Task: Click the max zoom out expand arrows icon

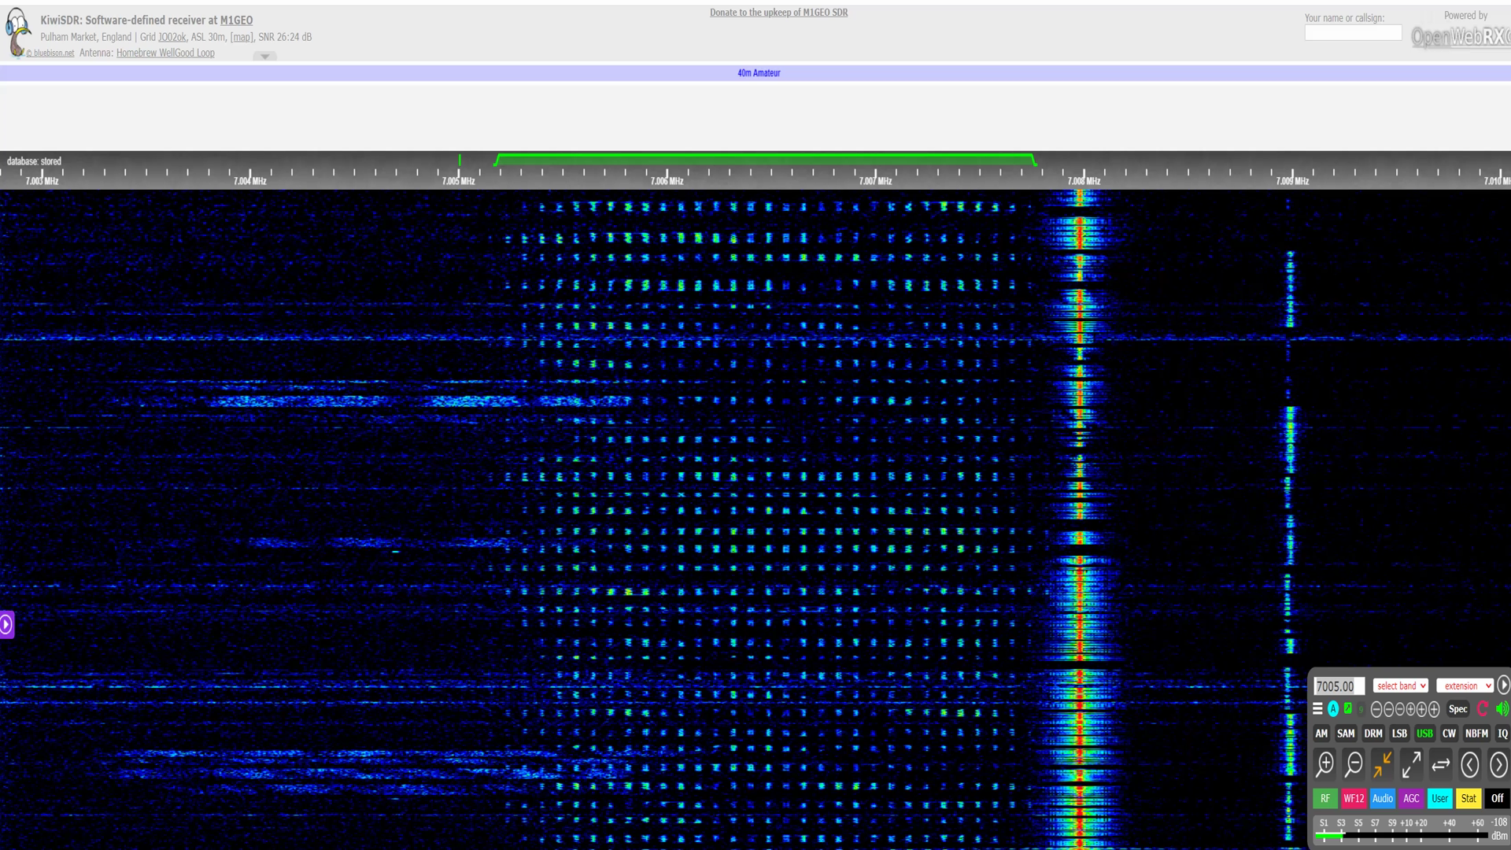Action: click(1411, 764)
